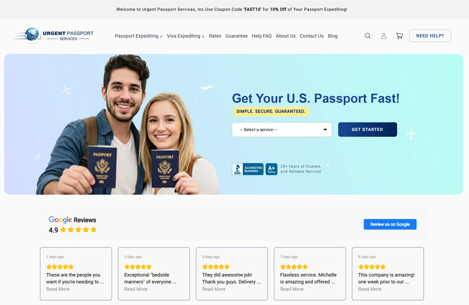
Task: Click the A+ Rating badge
Action: tap(271, 169)
